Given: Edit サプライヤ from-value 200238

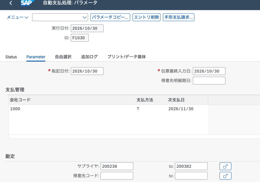Looking at the screenshot, I should pos(117,166).
